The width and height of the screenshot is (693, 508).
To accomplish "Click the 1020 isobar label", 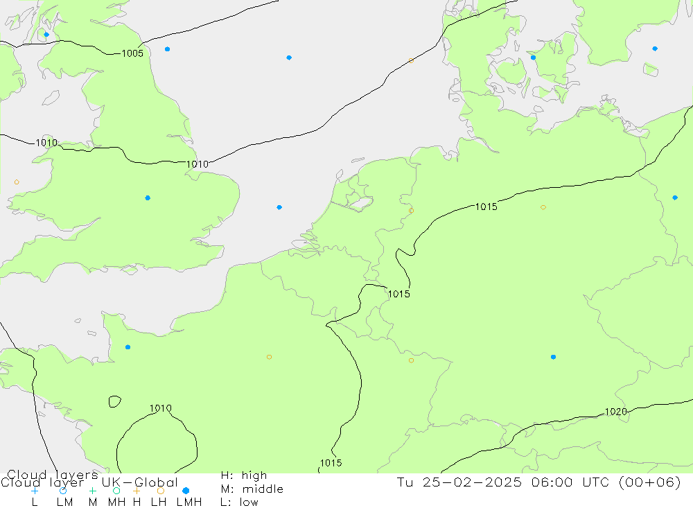I will tap(615, 412).
